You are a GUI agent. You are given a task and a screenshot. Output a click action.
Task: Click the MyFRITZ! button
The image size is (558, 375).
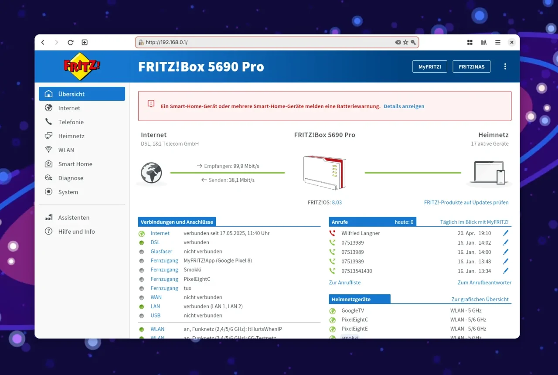coord(430,67)
